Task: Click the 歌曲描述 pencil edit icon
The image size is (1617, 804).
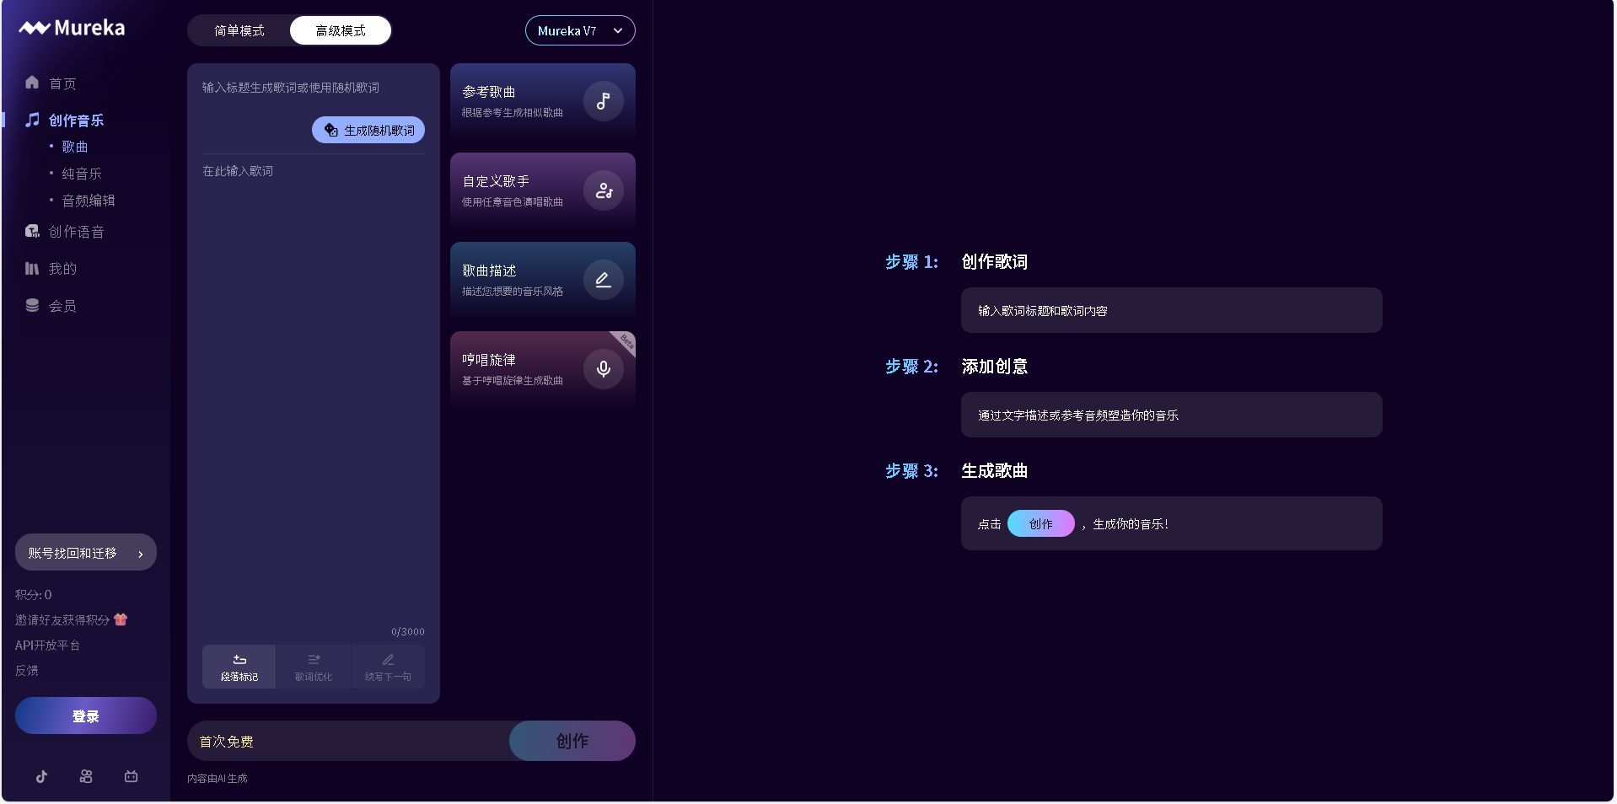Action: 603,279
